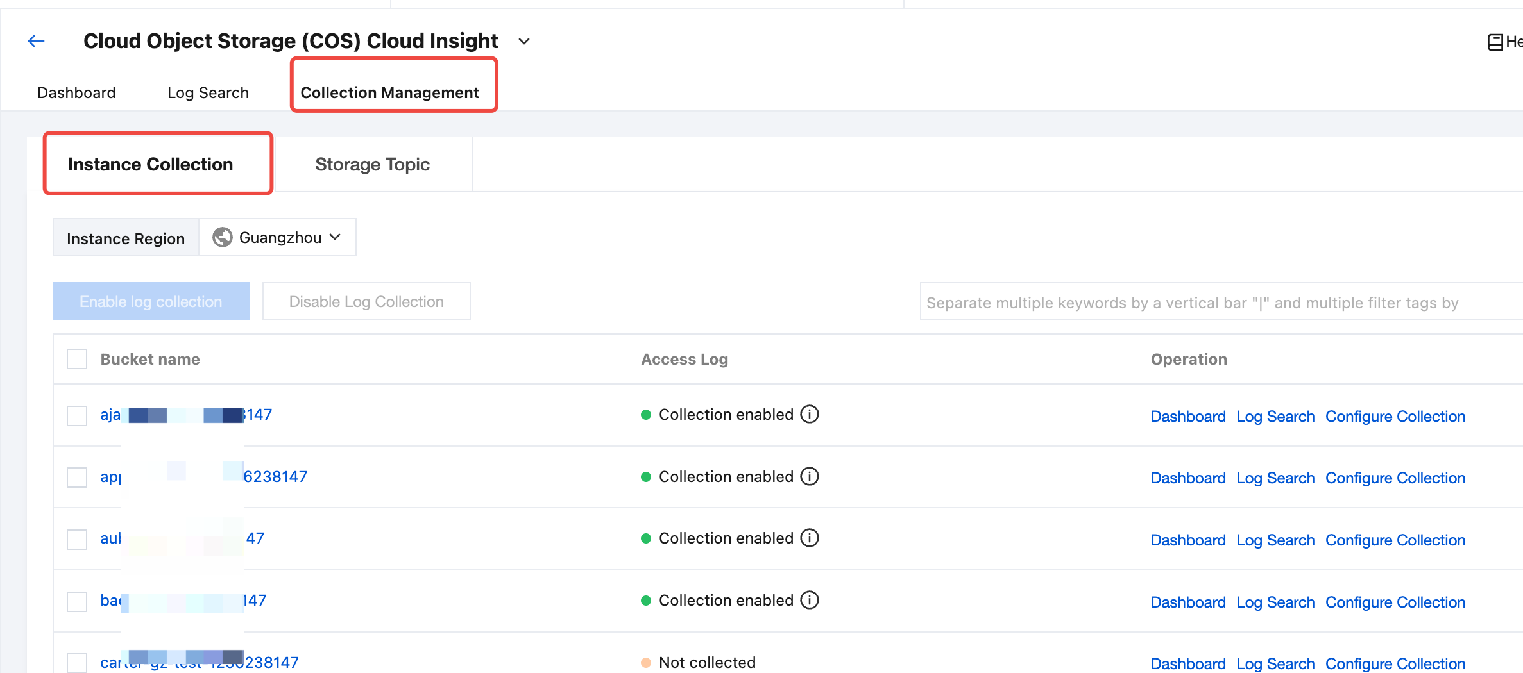Expand the Cloud Insight title dropdown chevron
The height and width of the screenshot is (673, 1523).
pyautogui.click(x=524, y=42)
